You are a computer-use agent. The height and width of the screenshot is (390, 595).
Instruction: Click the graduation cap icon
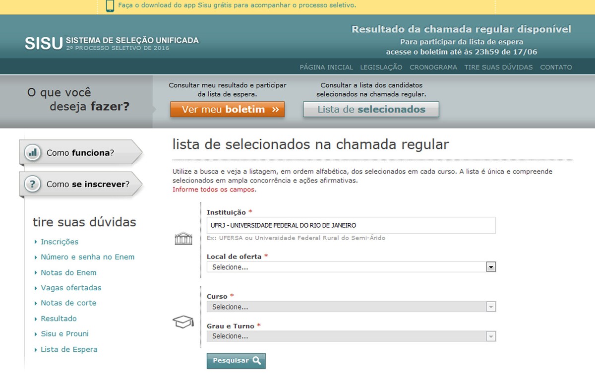coord(182,322)
